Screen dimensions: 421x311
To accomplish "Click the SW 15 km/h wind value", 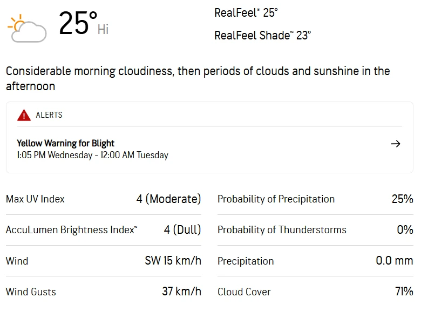I will pyautogui.click(x=173, y=261).
